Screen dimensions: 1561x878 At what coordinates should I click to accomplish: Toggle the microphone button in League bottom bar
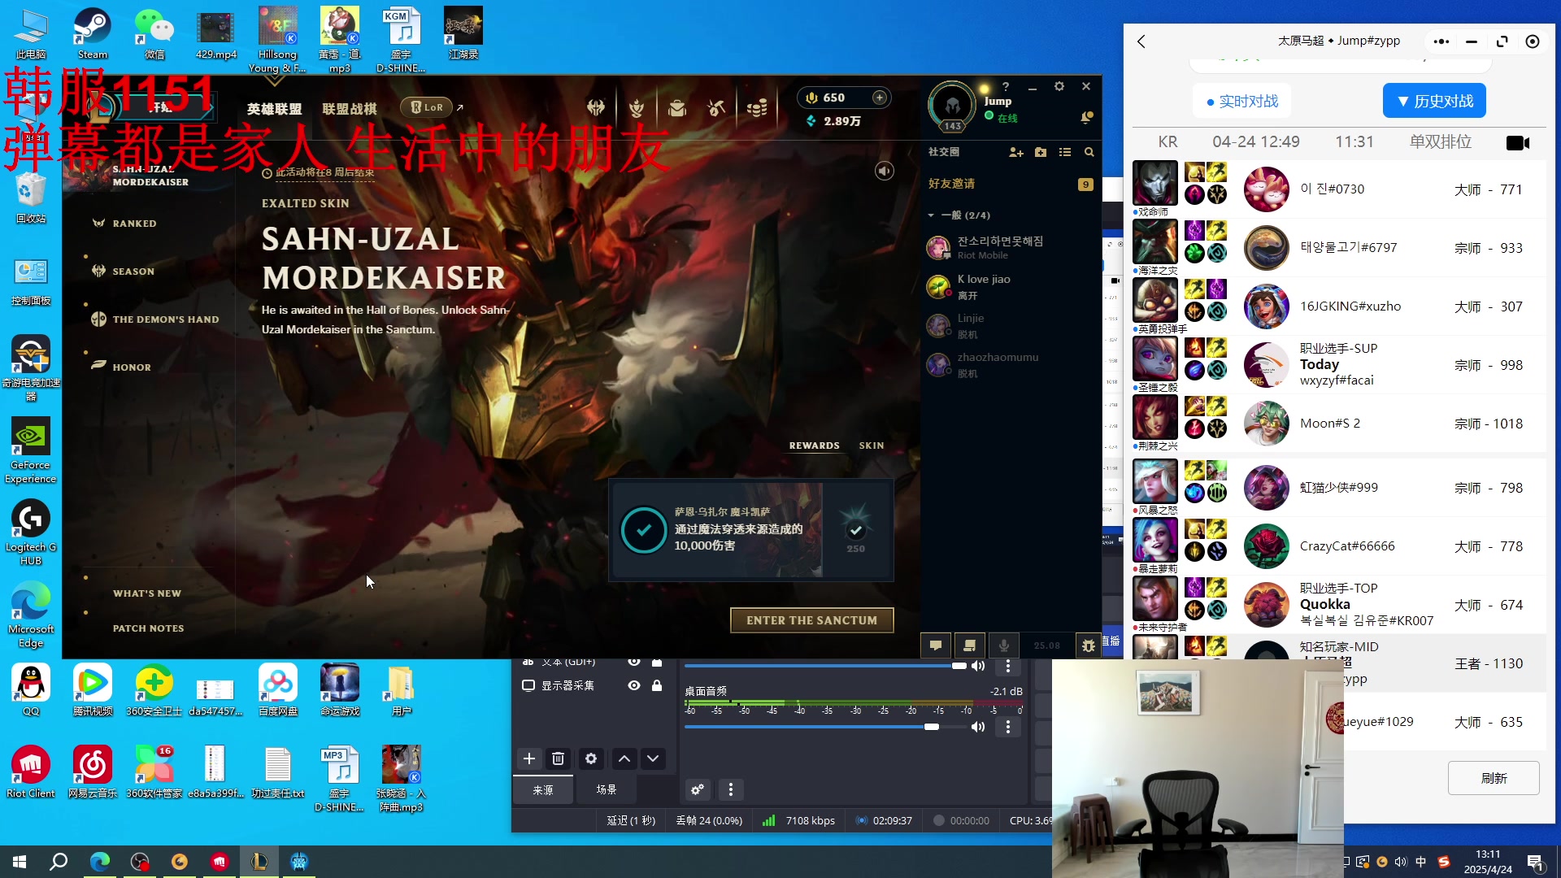[1004, 645]
